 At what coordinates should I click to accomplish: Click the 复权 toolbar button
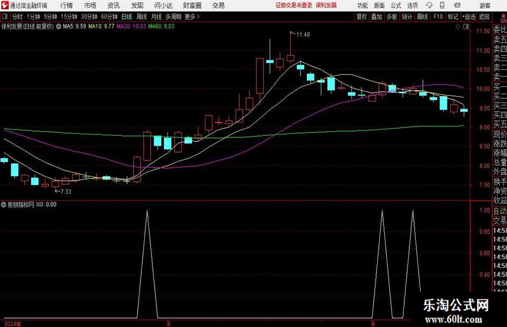tap(362, 17)
